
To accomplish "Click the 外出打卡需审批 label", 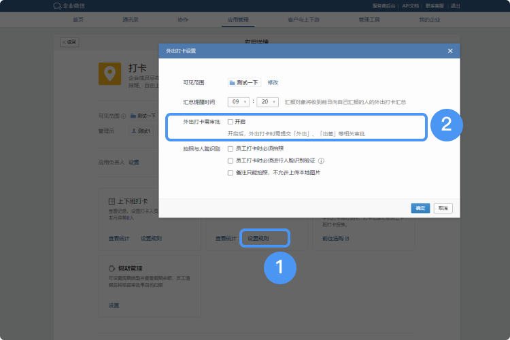I will (x=202, y=122).
